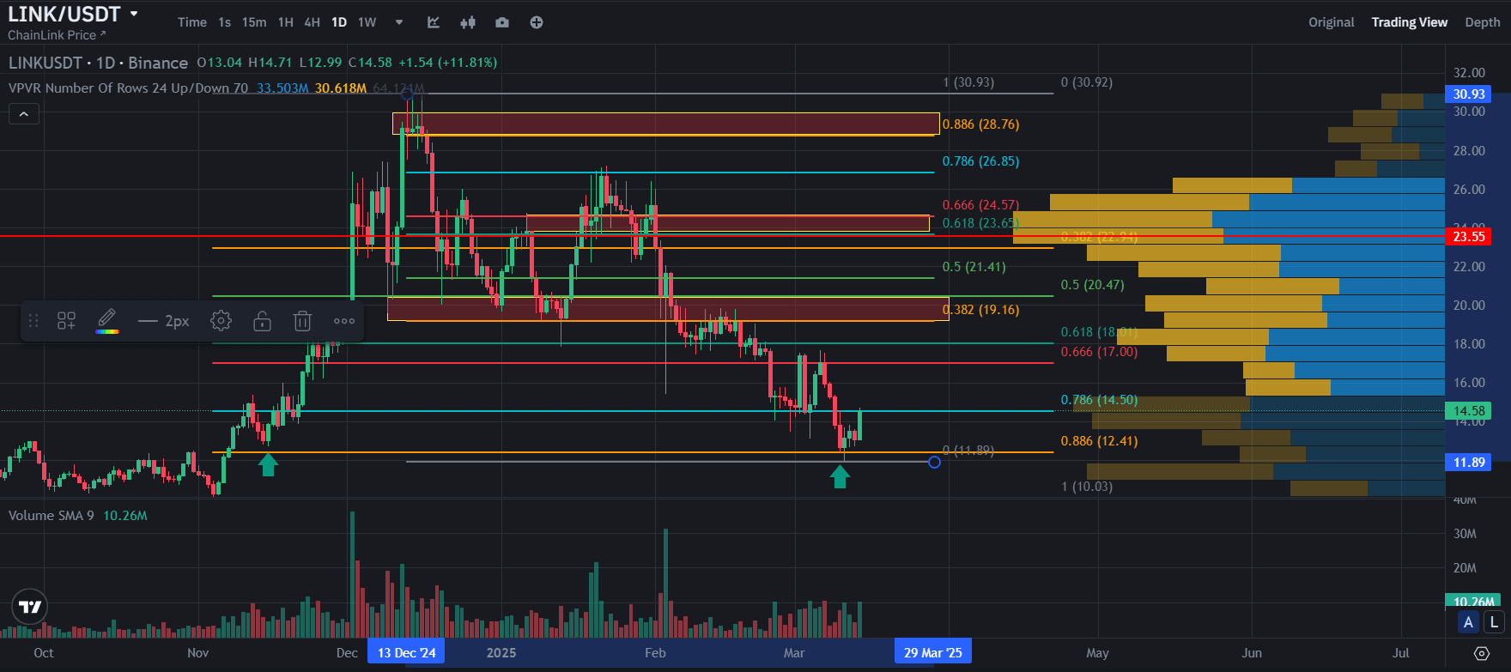Collapse the indicator legend with chevron button
Viewport: 1511px width, 672px height.
(24, 113)
